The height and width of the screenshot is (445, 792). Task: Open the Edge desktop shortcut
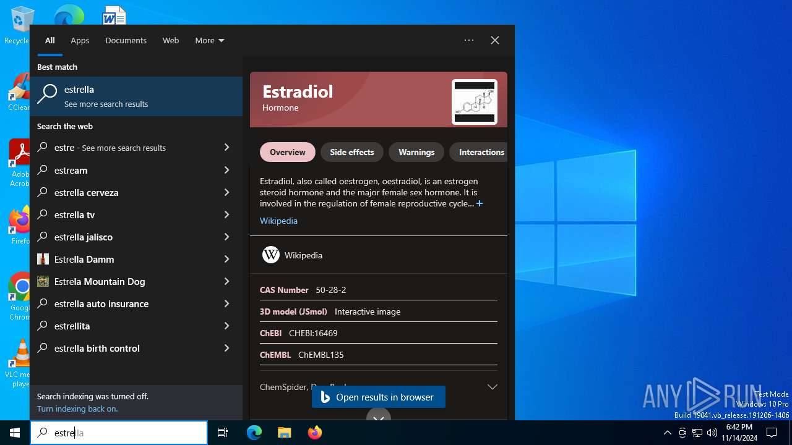click(69, 15)
